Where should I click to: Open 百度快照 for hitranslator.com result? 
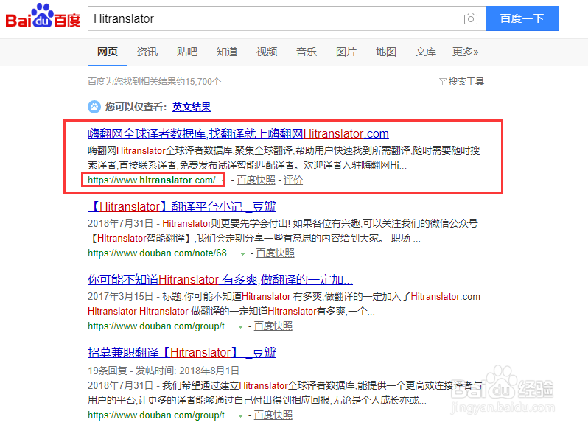click(256, 180)
